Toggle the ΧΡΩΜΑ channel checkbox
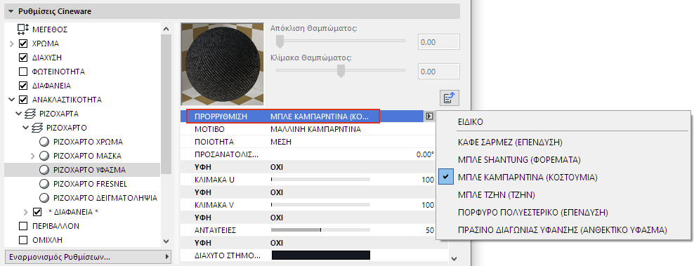Viewport: 694px width, 266px height. [x=23, y=44]
